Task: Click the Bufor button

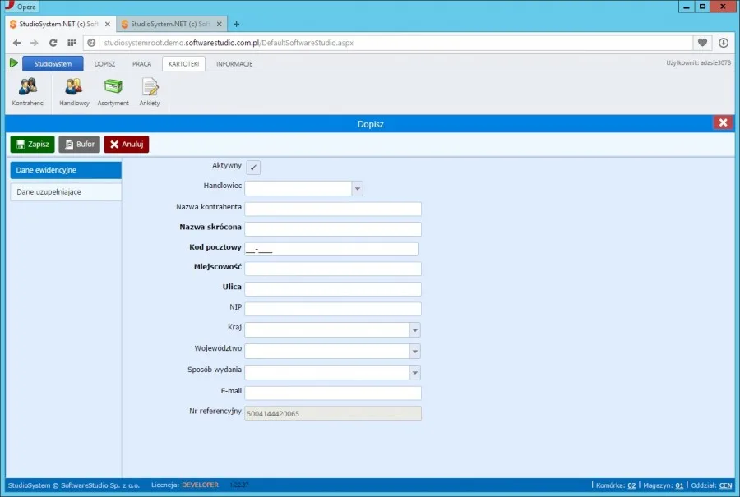Action: (79, 145)
